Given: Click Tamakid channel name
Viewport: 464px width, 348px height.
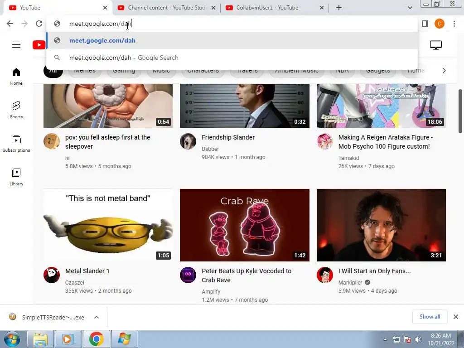Looking at the screenshot, I should pos(348,158).
